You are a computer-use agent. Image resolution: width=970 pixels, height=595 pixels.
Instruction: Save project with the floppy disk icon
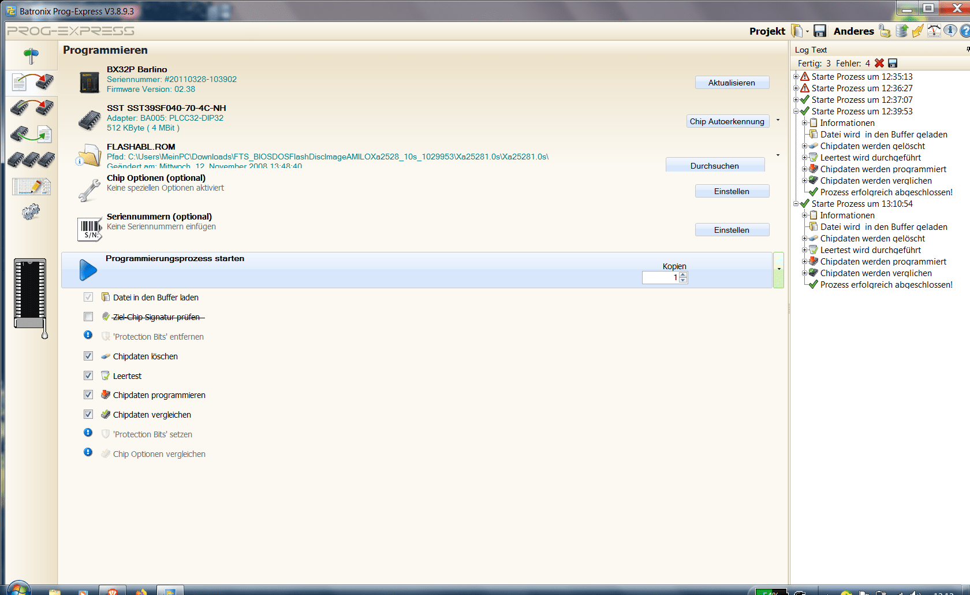click(x=820, y=31)
